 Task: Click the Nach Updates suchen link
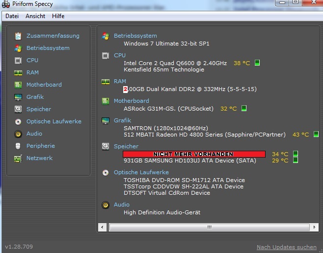287,247
